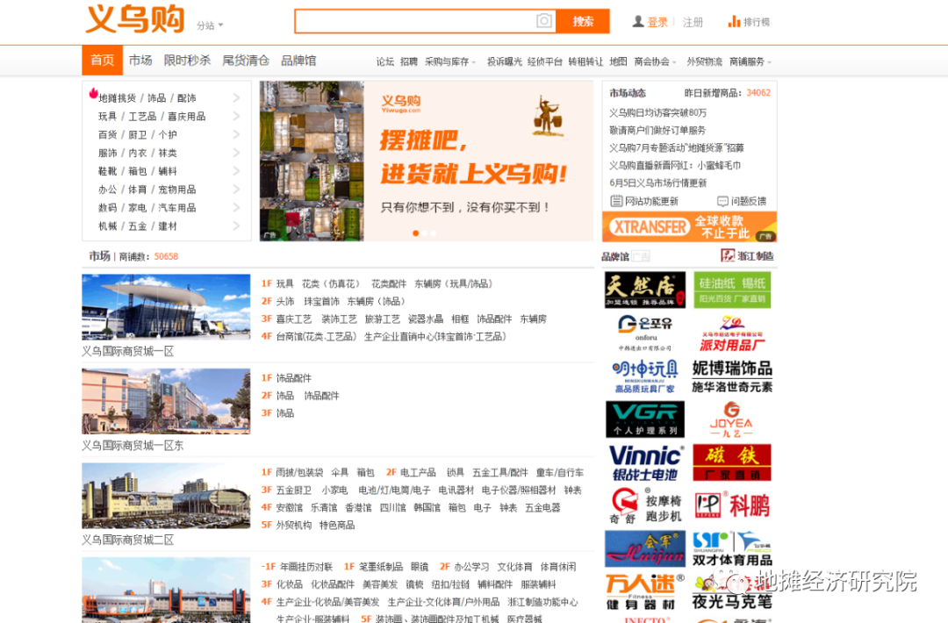Click the 网站功能更新 icon link
Screen dimensions: 948x623
[x=644, y=201]
